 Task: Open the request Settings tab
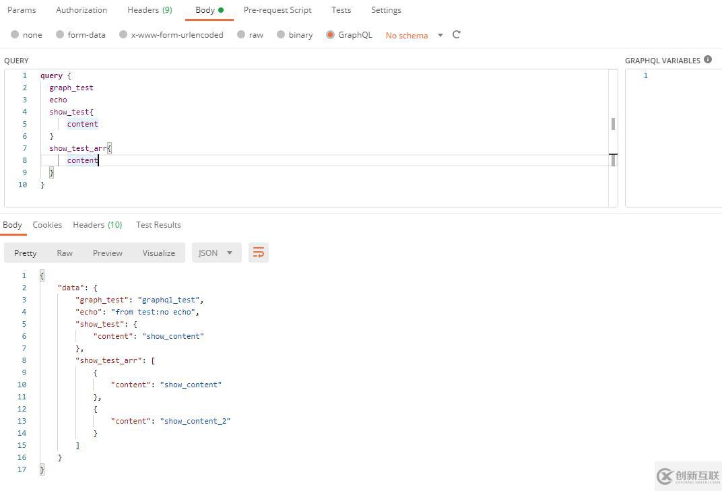[386, 9]
